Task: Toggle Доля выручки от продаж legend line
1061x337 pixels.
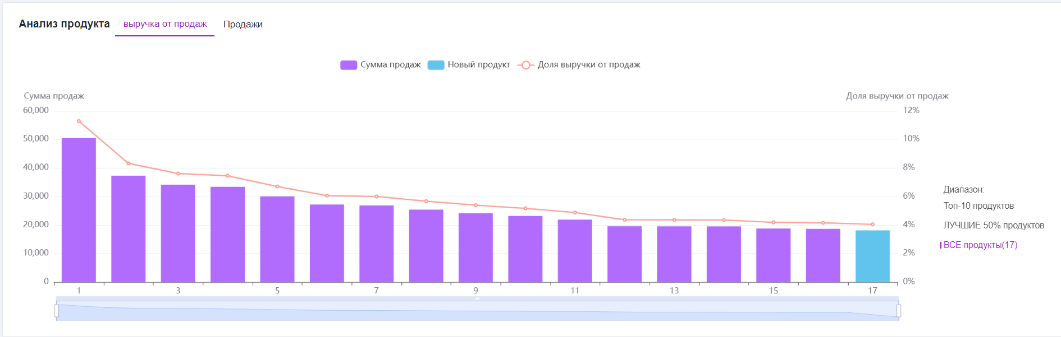Action: [588, 65]
